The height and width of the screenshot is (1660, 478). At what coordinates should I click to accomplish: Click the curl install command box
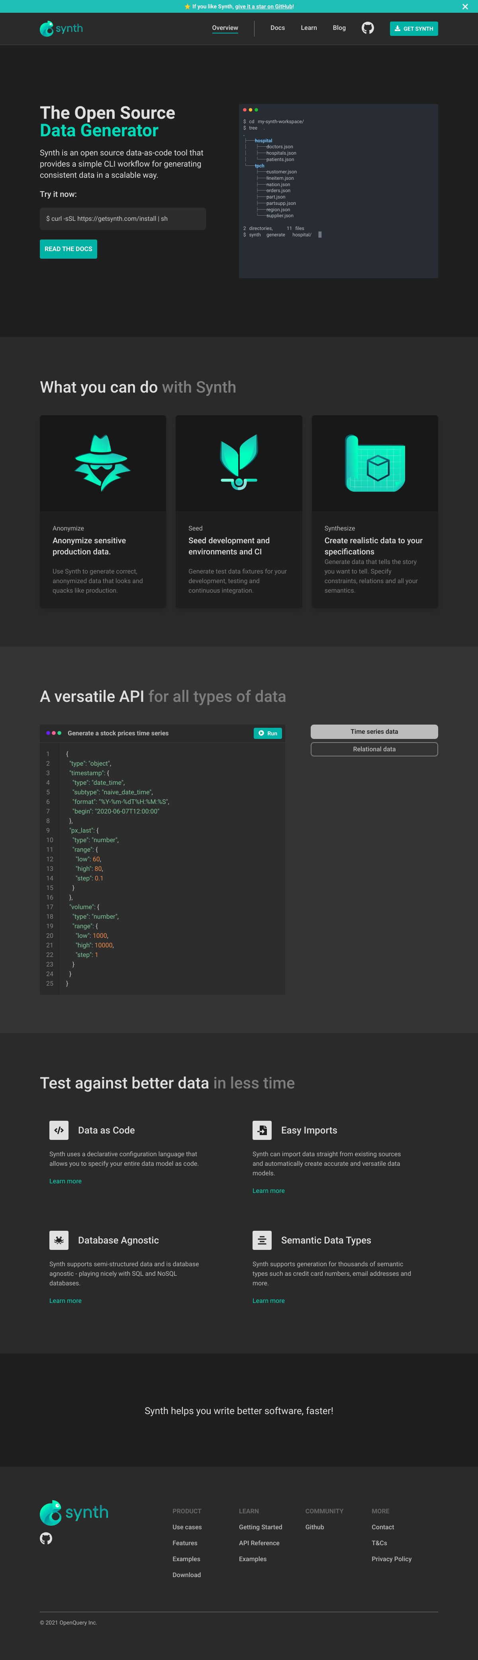122,218
